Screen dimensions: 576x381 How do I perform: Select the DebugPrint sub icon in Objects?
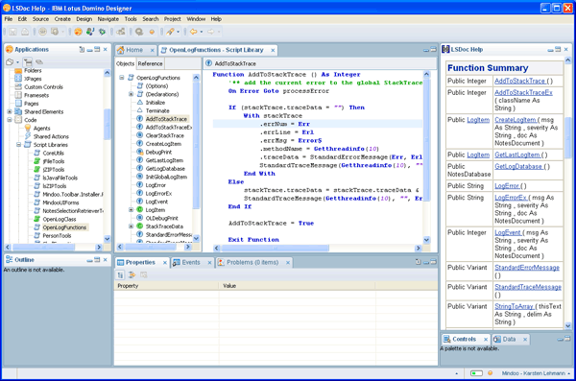[x=139, y=152]
